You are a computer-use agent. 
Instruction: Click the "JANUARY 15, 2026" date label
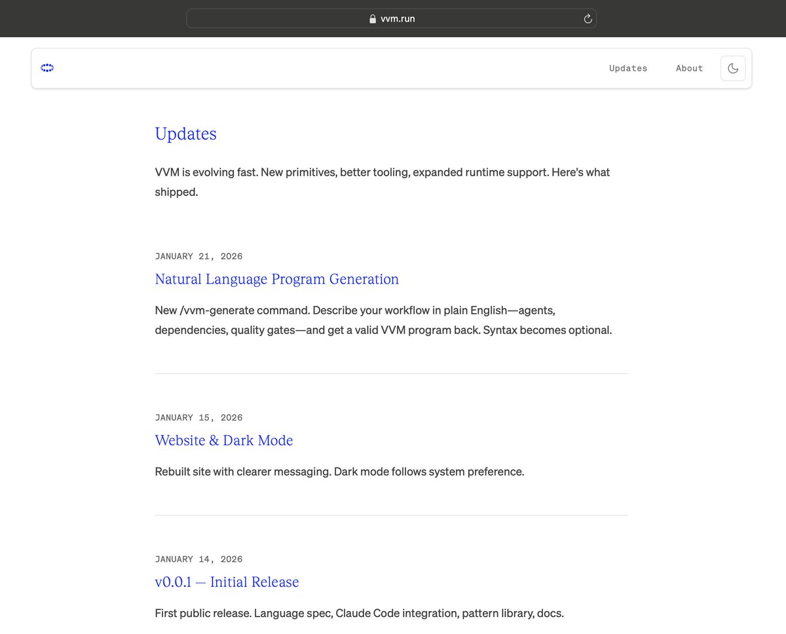[x=198, y=417]
